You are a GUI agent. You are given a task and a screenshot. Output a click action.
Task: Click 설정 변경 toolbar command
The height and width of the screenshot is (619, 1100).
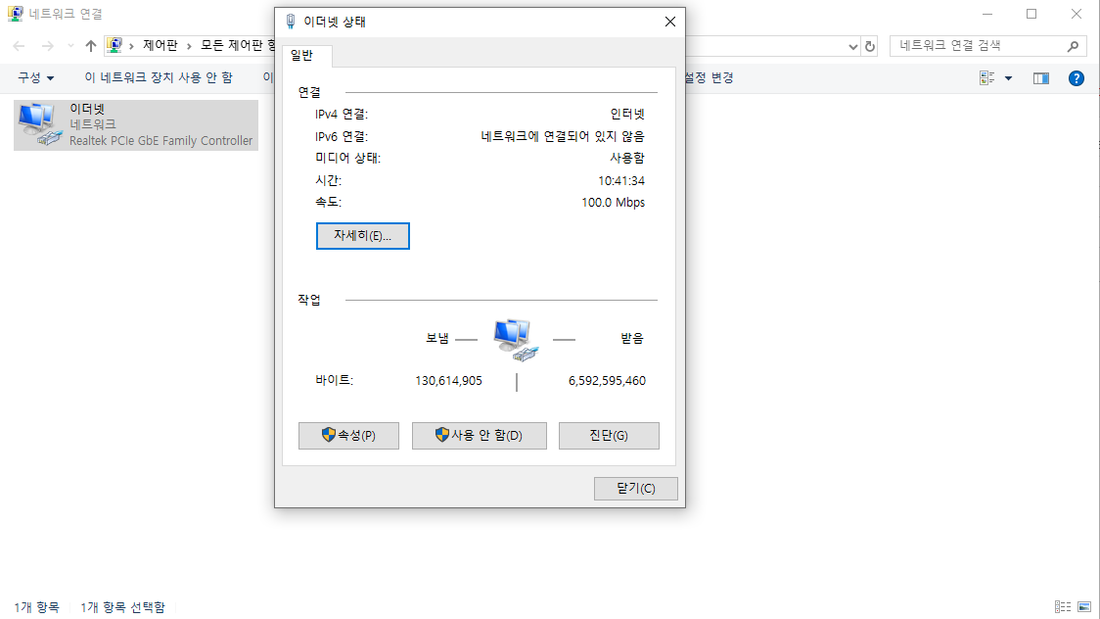click(710, 78)
